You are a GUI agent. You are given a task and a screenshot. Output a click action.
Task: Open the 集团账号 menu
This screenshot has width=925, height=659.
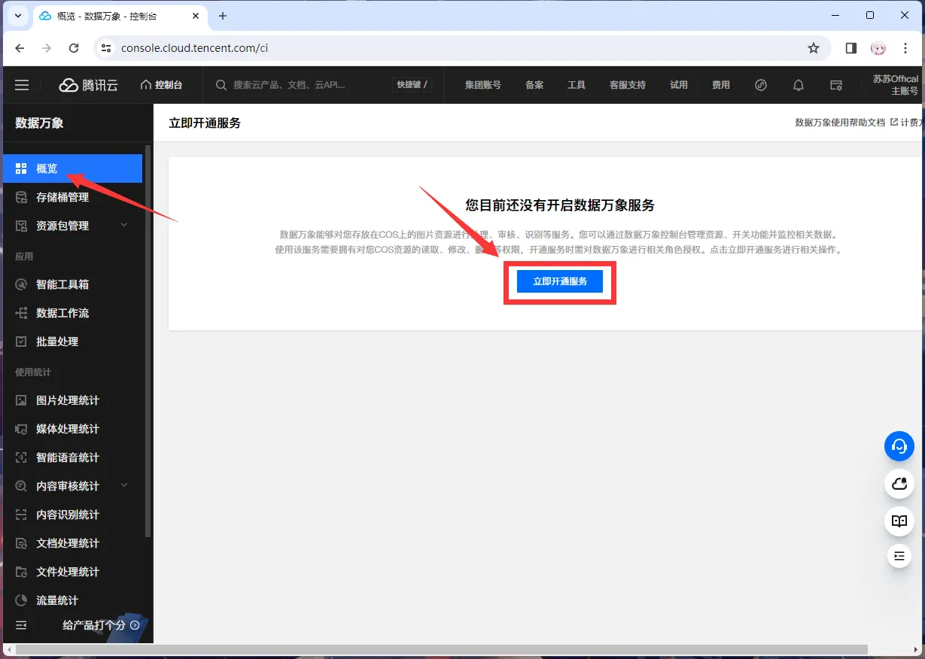point(482,85)
